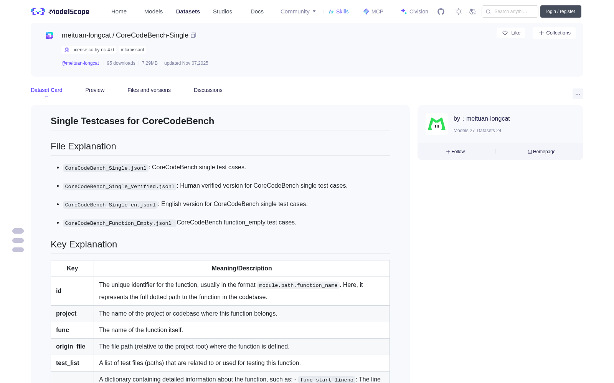The height and width of the screenshot is (383, 614).
Task: Click the func_start_lineno code text
Action: [x=327, y=380]
